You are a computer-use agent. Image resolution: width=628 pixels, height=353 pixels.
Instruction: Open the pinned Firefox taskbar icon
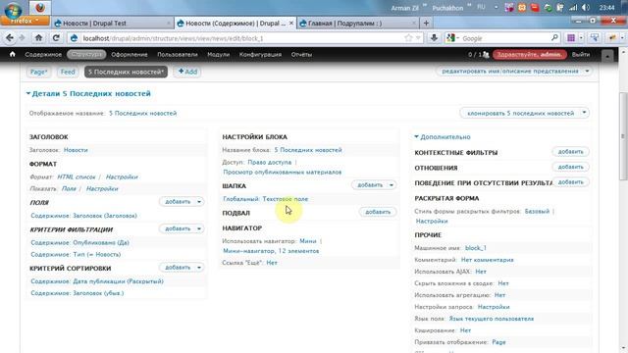click(39, 7)
